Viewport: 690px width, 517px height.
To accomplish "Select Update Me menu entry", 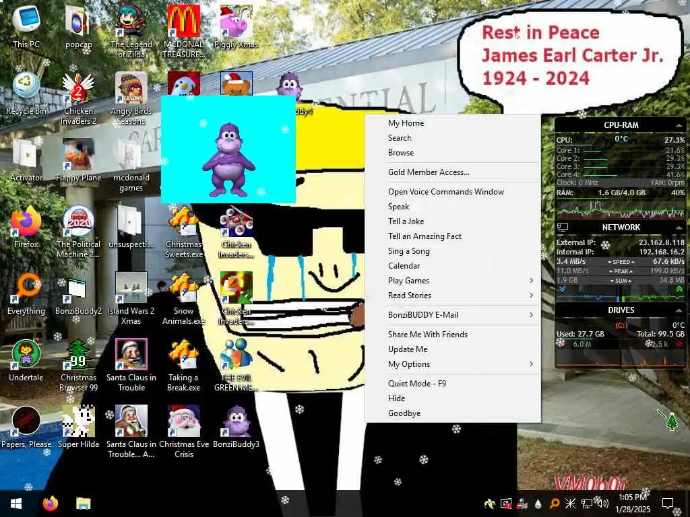I will 453,349.
